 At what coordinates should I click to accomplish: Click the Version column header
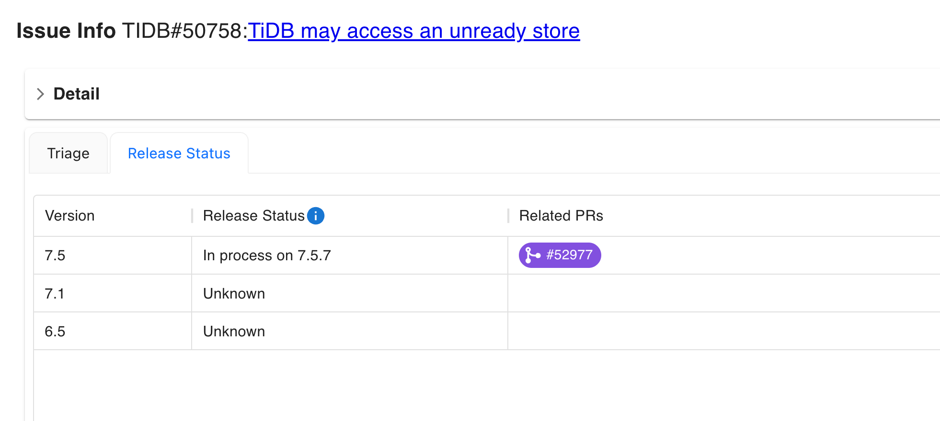[70, 216]
